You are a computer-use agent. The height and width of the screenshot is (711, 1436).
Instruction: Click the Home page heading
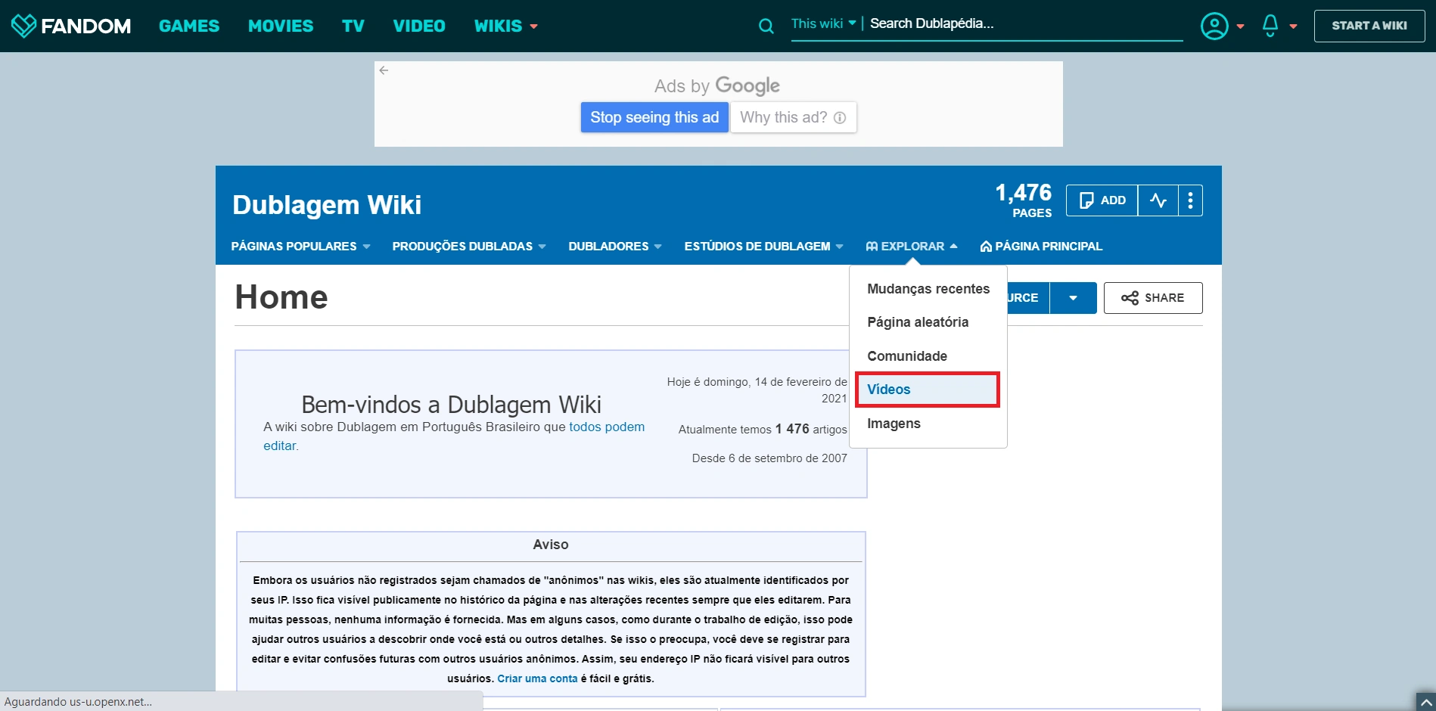(281, 297)
